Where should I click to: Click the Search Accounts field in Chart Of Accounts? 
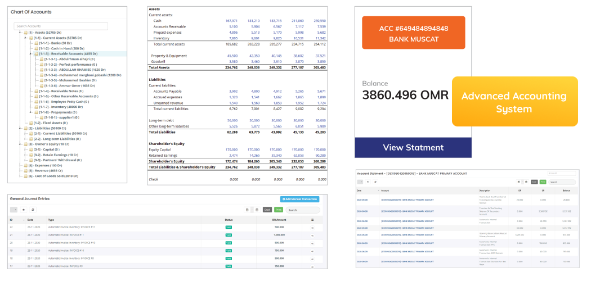(61, 26)
